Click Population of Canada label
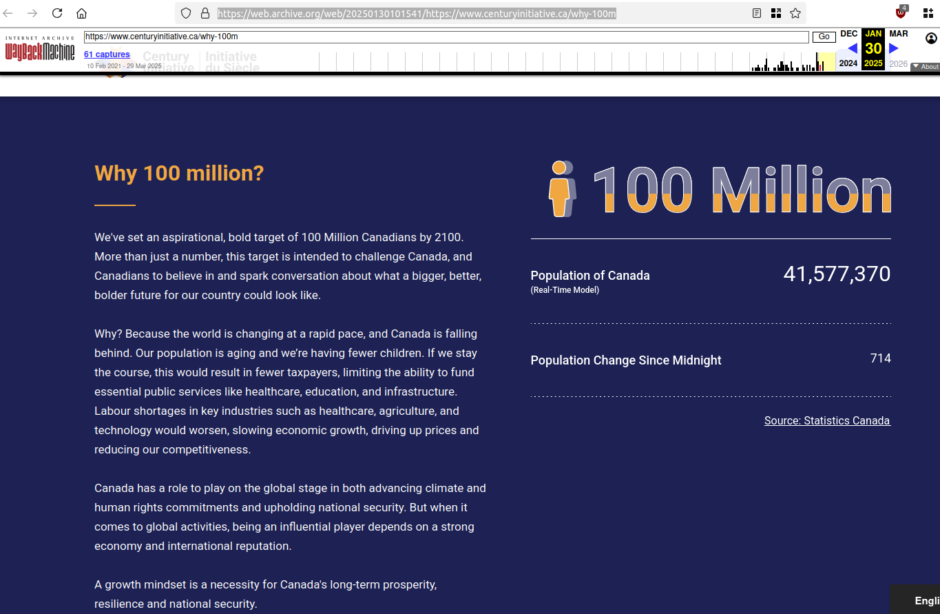Viewport: 940px width, 614px height. [x=590, y=276]
